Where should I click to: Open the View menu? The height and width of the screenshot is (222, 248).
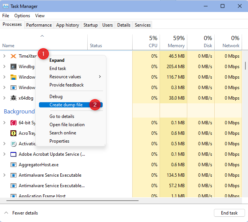click(x=40, y=16)
